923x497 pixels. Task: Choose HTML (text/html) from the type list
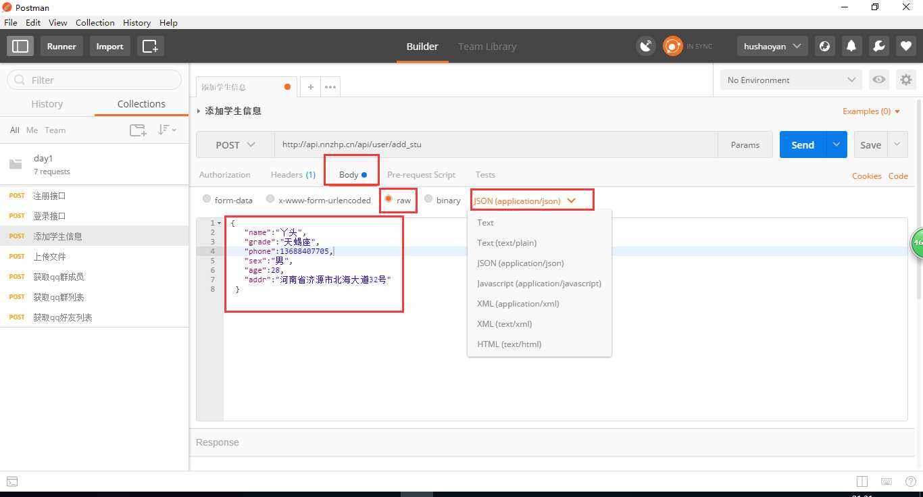539,344
